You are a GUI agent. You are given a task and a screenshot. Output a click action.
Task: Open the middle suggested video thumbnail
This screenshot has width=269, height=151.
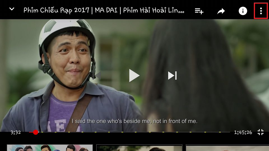point(139,148)
